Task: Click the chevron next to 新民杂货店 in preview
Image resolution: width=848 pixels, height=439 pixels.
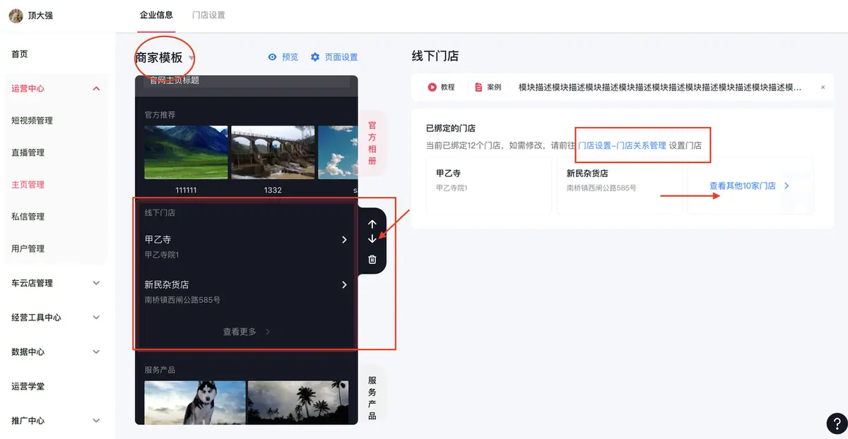Action: [344, 285]
